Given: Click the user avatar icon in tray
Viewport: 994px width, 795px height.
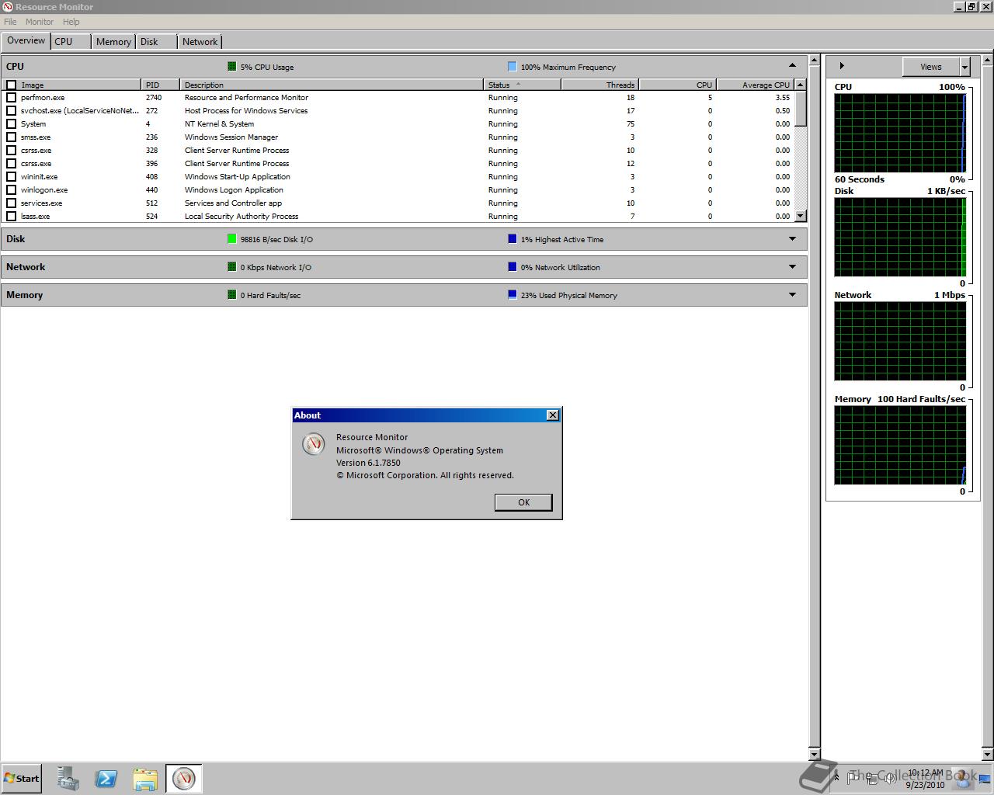Looking at the screenshot, I should [963, 778].
